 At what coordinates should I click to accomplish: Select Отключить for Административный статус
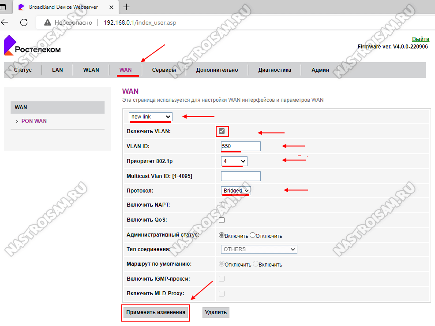(x=253, y=235)
